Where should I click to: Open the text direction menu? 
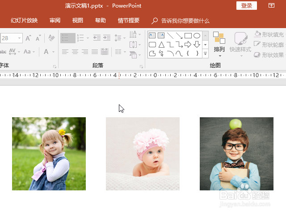pos(135,34)
